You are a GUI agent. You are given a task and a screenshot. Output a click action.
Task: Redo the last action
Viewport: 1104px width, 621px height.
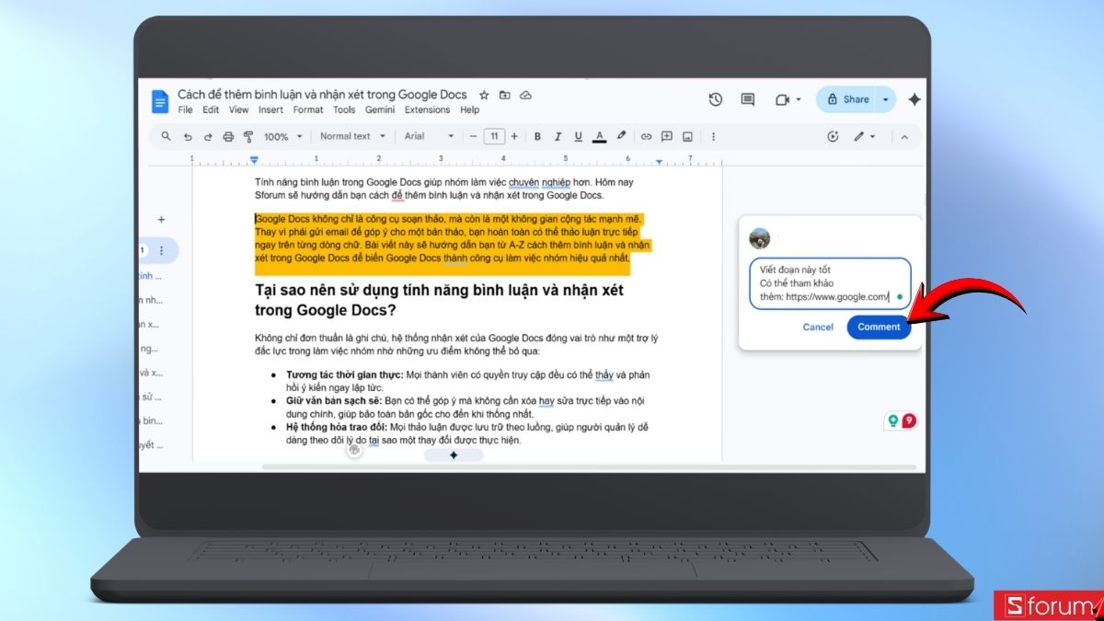click(x=208, y=136)
